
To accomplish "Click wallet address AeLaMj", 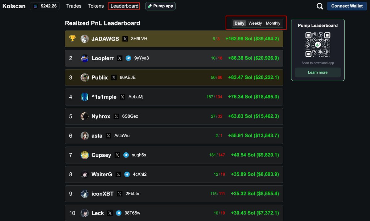I will [136, 97].
